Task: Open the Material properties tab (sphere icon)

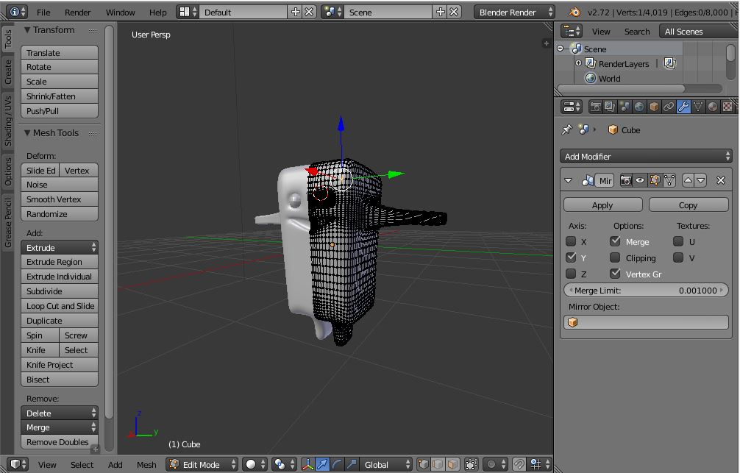Action: [x=713, y=107]
